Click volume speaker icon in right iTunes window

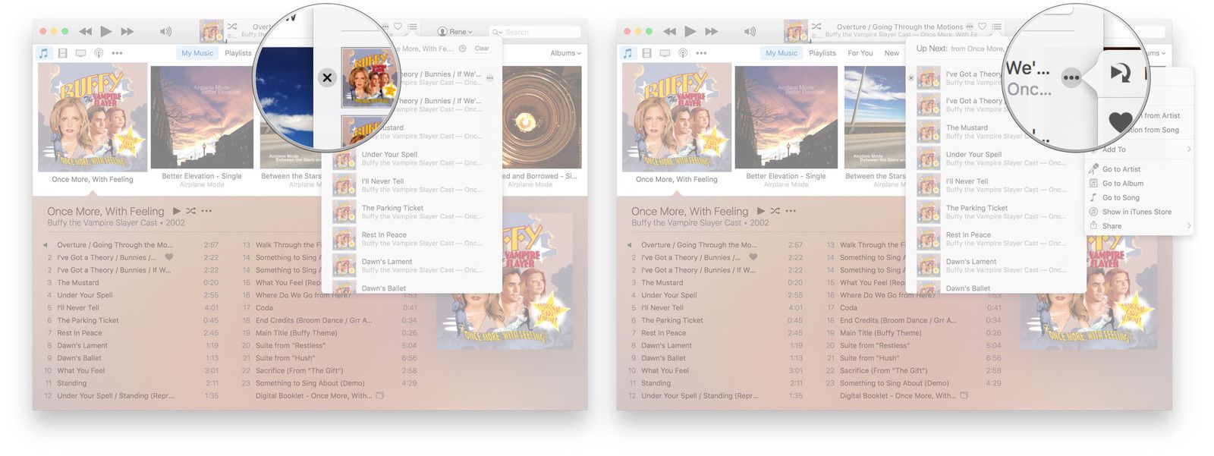click(750, 32)
